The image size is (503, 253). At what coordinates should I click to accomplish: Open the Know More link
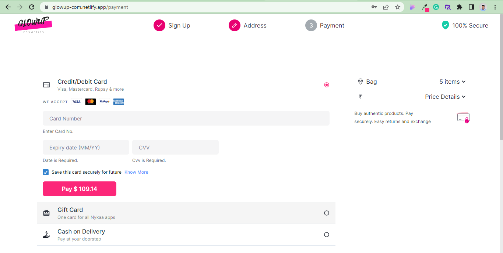(136, 172)
